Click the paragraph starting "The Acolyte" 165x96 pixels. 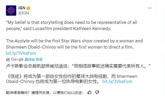(x=74, y=44)
